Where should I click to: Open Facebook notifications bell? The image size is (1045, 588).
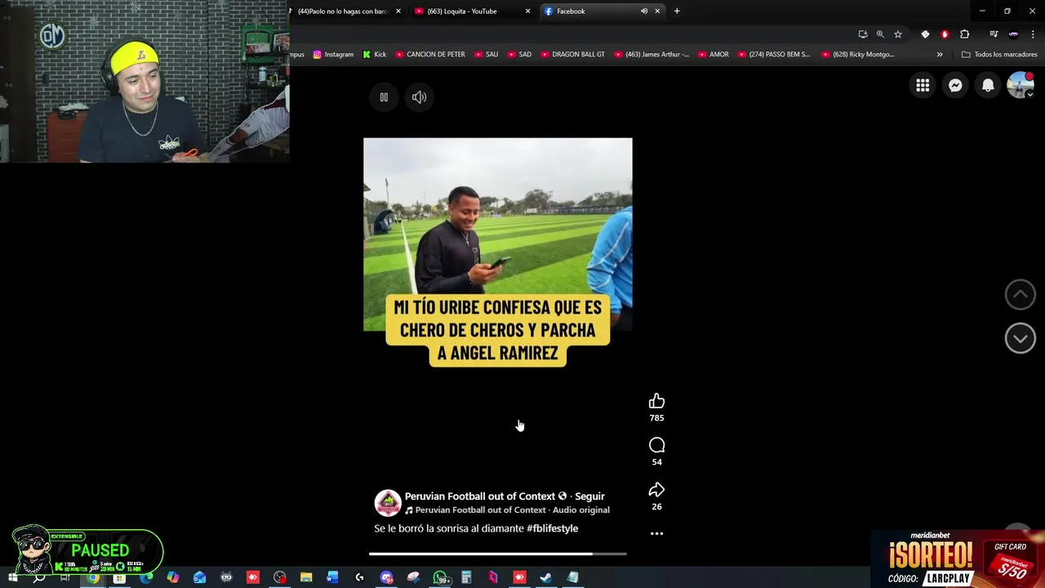tap(988, 85)
